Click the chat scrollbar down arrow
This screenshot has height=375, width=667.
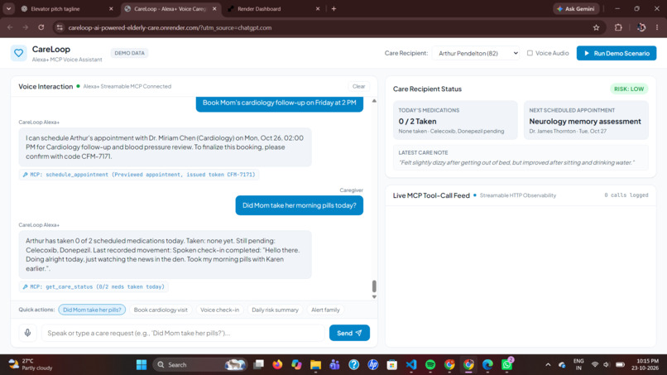click(374, 296)
